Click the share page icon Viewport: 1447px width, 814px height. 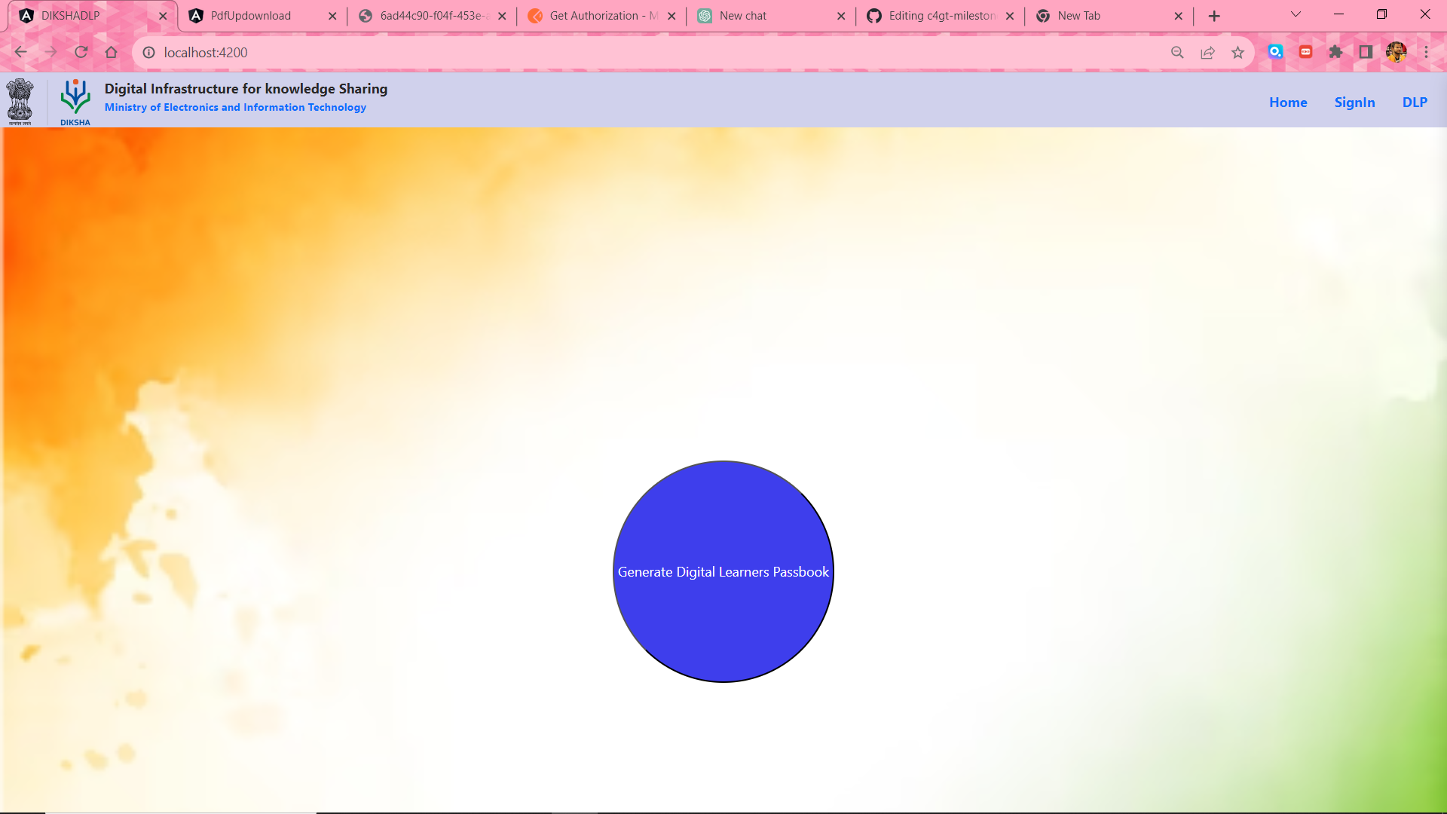pos(1207,52)
